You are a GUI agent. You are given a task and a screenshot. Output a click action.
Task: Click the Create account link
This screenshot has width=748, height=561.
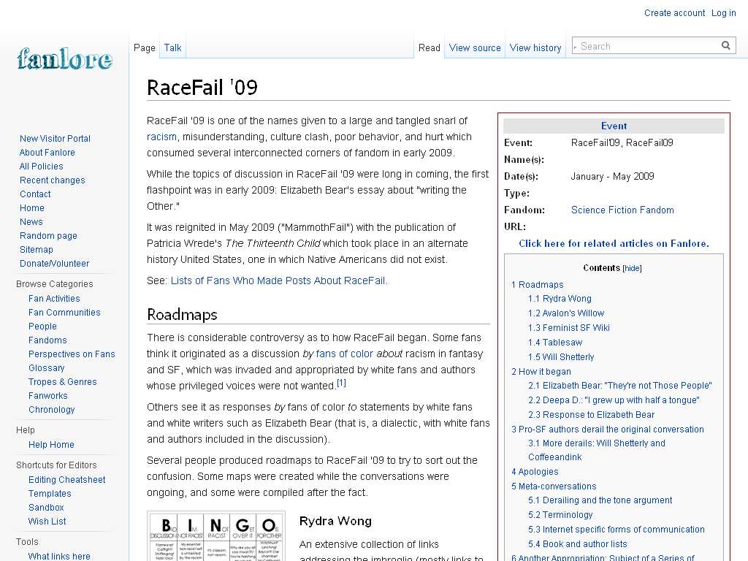pos(674,13)
